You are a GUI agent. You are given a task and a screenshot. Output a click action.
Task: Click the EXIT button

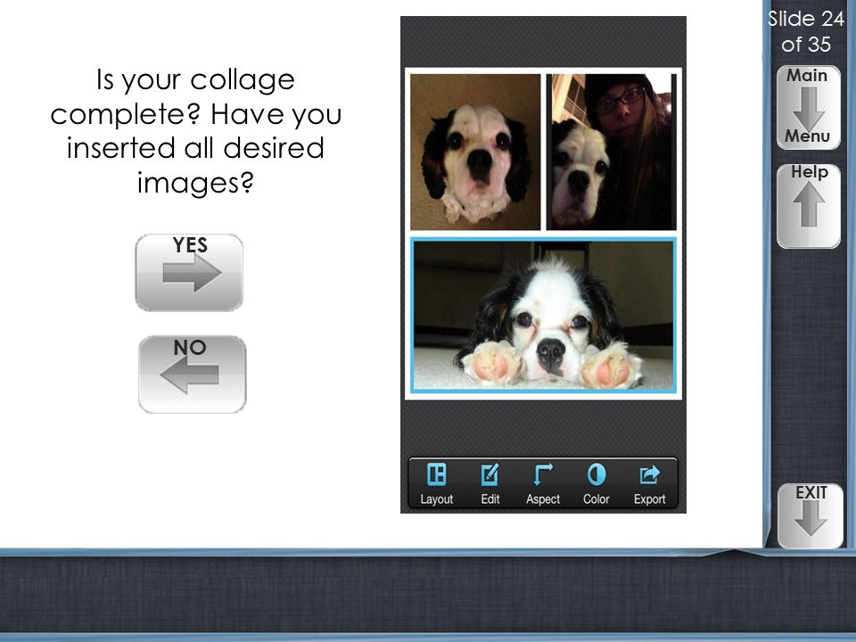[x=811, y=515]
